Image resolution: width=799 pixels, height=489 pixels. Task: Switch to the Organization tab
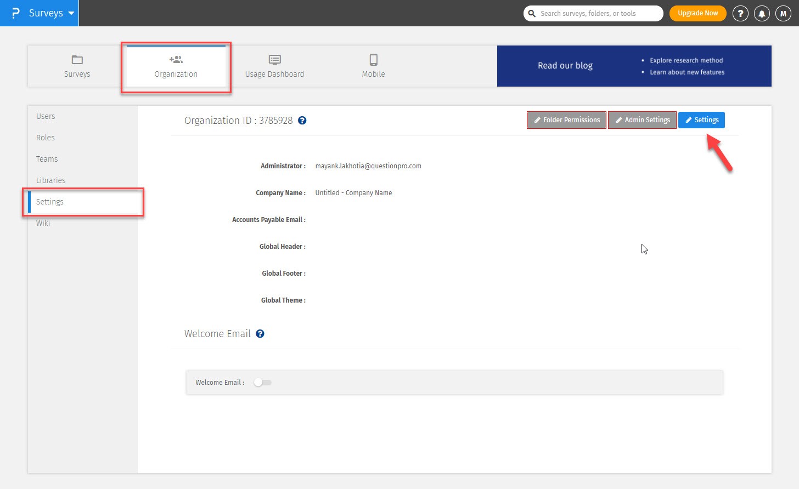176,66
